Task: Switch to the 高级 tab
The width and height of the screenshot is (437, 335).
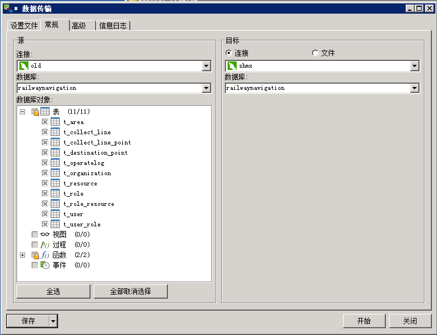Action: click(x=82, y=26)
